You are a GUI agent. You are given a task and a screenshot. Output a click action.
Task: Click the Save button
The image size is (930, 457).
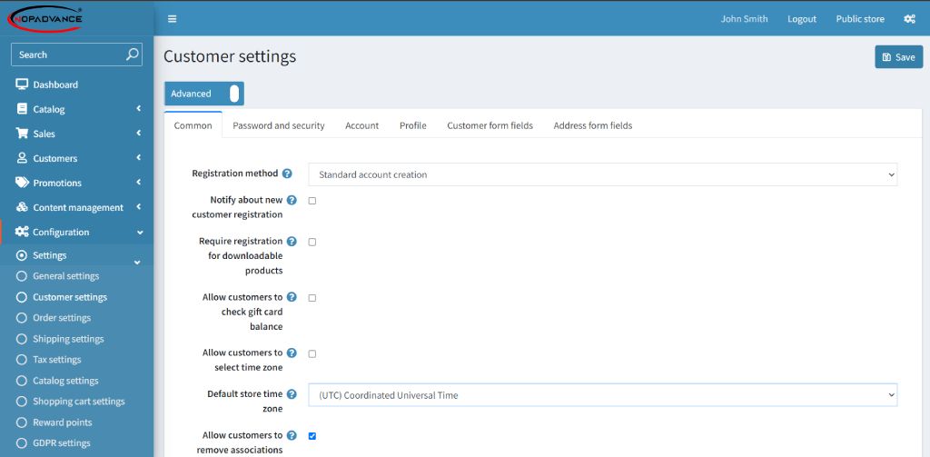click(898, 57)
